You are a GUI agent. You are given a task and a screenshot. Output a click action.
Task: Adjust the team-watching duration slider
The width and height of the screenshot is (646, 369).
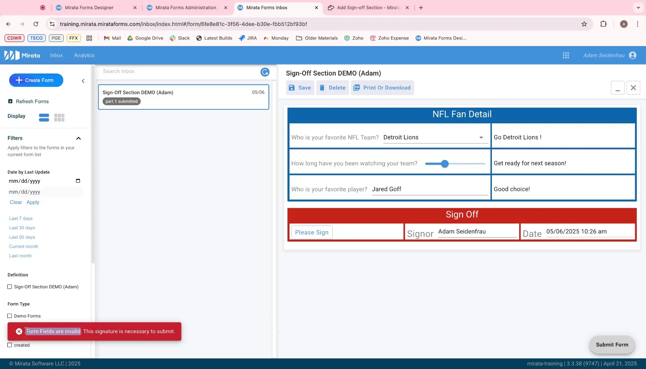(x=445, y=164)
